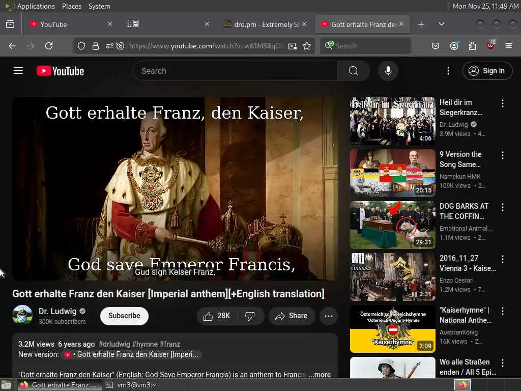
Task: Go to the YouTube home logo
Action: coord(60,71)
